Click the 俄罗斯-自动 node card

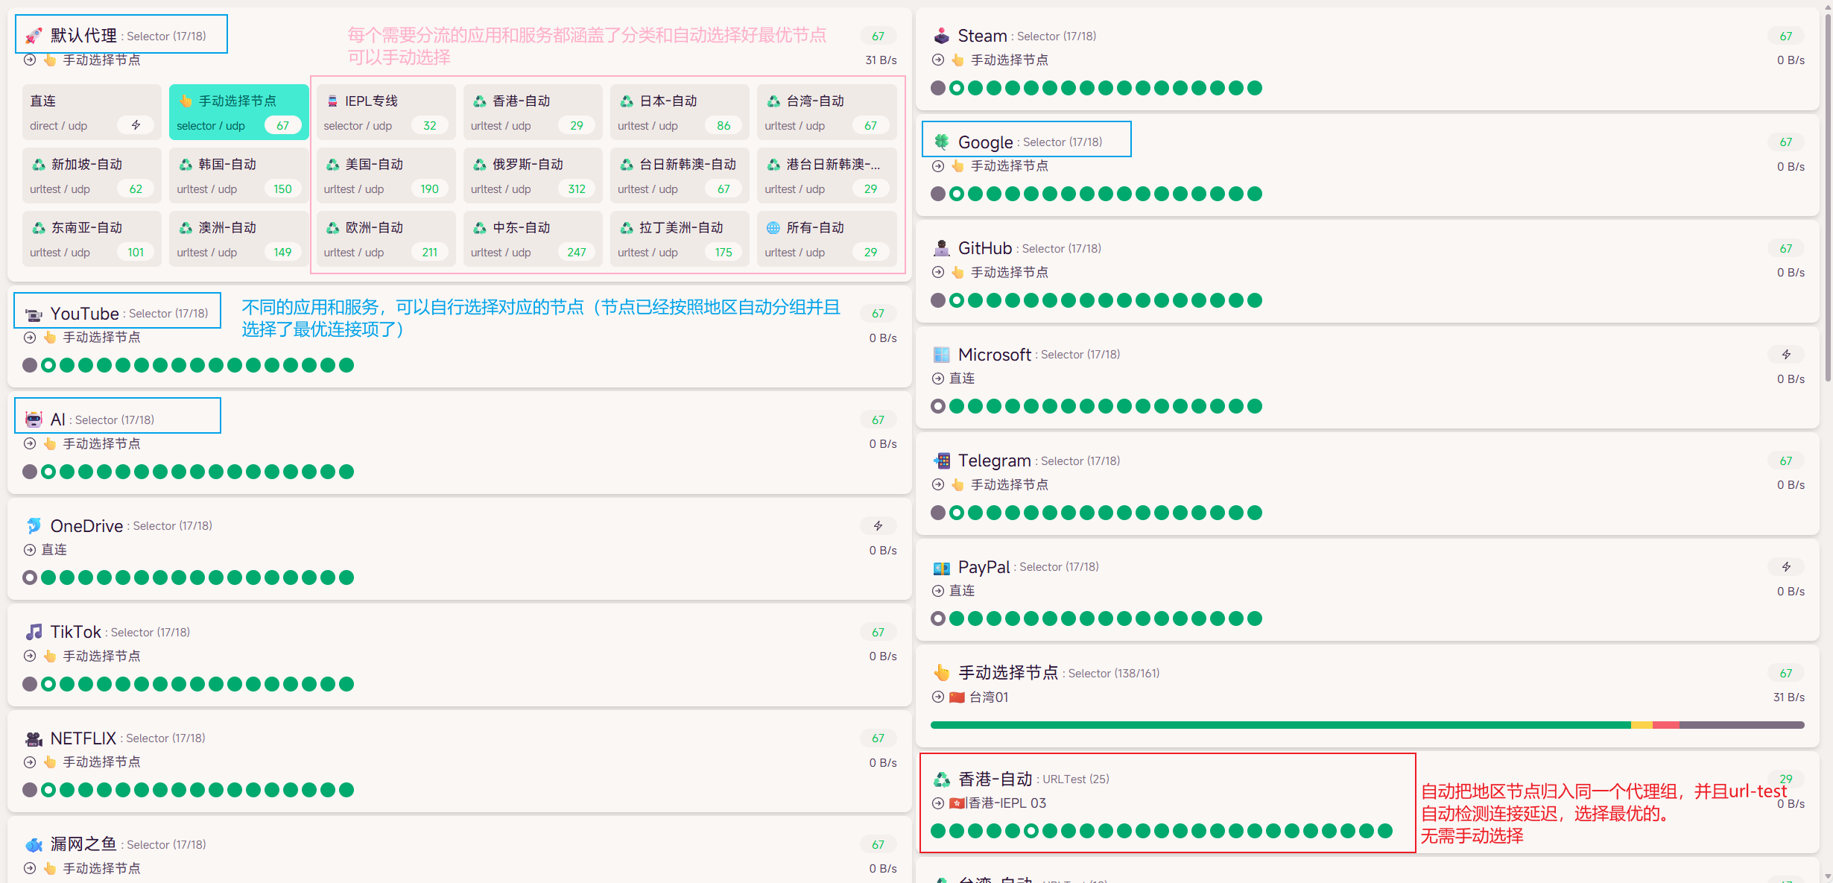(x=533, y=176)
